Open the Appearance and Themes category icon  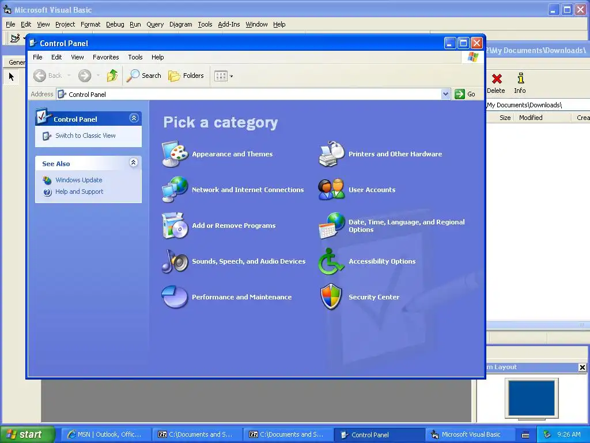click(175, 153)
